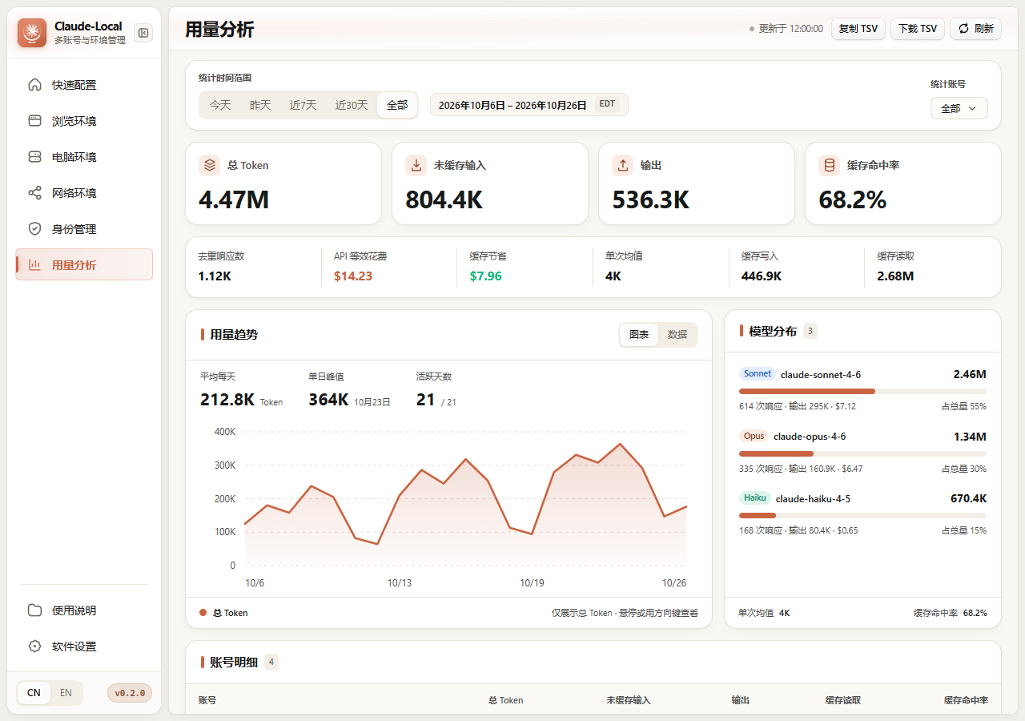Click the Sonnet model tag
Image resolution: width=1025 pixels, height=721 pixels.
[x=758, y=374]
